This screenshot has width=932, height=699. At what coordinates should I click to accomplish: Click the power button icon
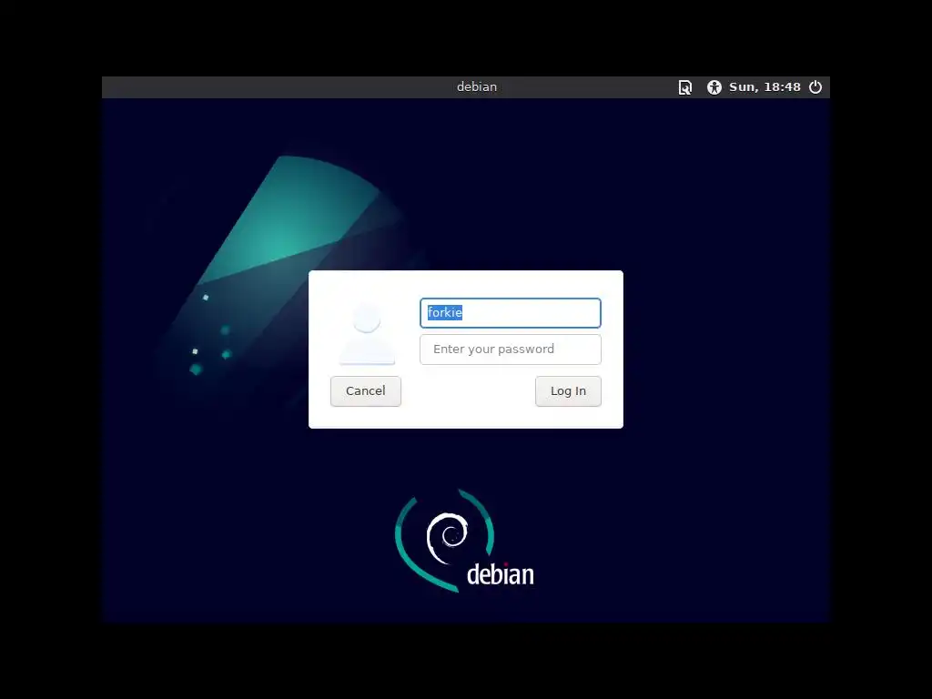point(815,86)
